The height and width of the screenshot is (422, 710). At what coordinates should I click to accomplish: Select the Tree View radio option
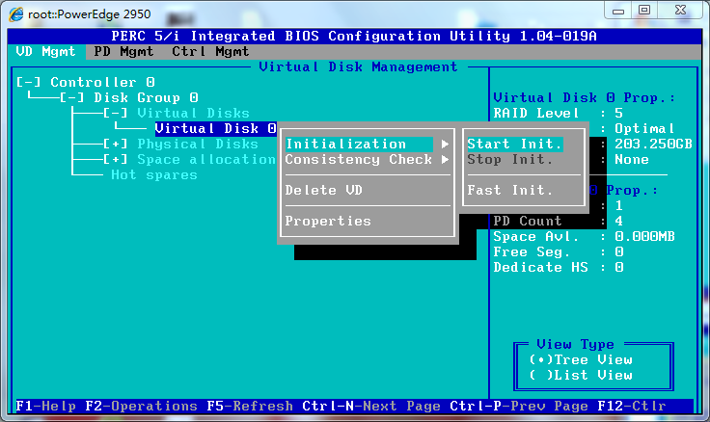tap(581, 359)
